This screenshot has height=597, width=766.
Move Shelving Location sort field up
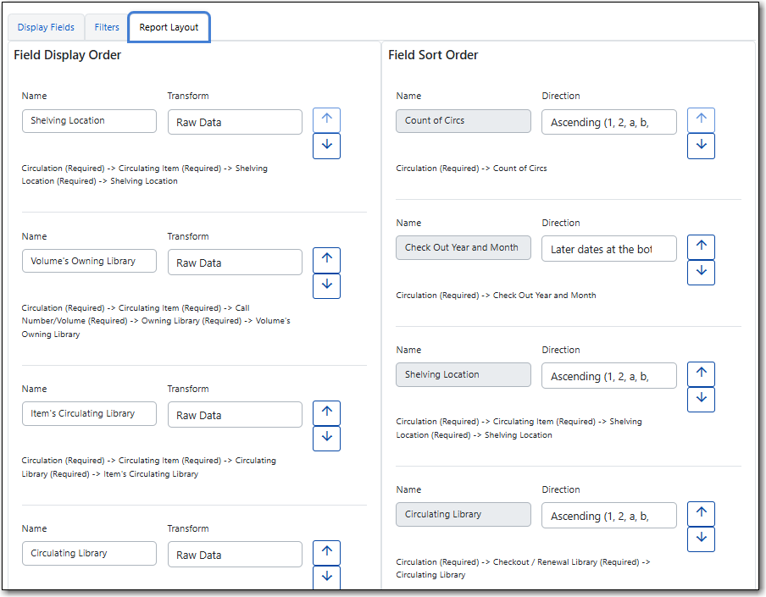tap(701, 373)
